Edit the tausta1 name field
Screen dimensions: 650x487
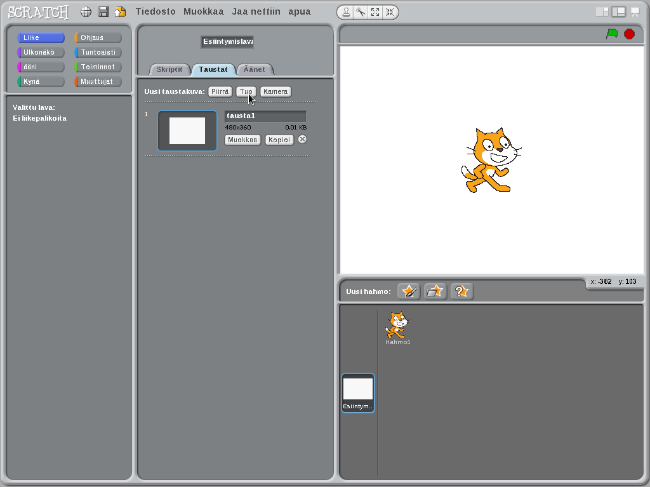265,116
